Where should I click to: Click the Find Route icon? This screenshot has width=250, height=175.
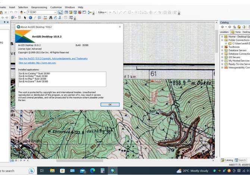(55, 17)
